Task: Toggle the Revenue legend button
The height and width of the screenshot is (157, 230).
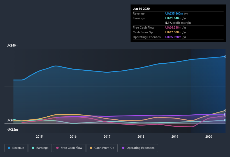Action: [x=16, y=148]
